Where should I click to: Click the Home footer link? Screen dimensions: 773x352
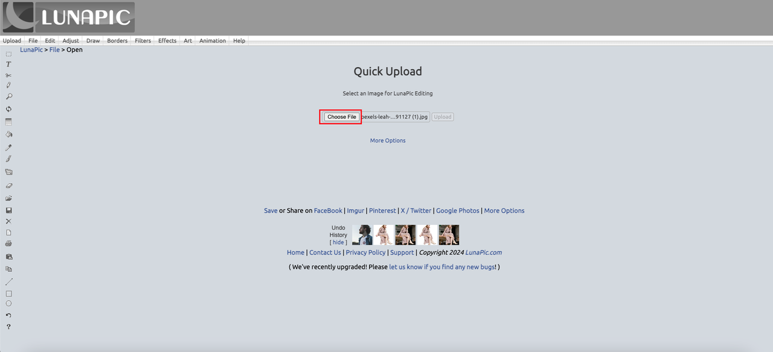click(x=295, y=253)
